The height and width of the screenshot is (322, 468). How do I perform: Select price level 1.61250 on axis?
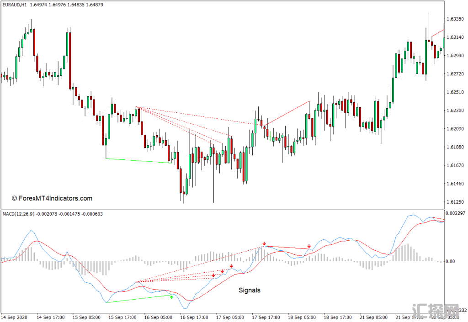[455, 202]
